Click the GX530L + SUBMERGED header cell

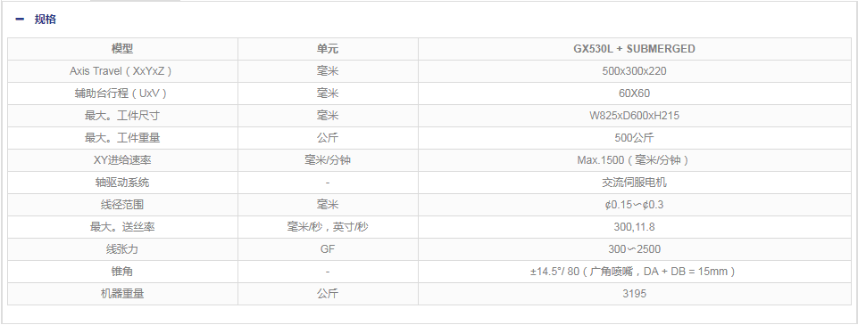[x=634, y=49]
